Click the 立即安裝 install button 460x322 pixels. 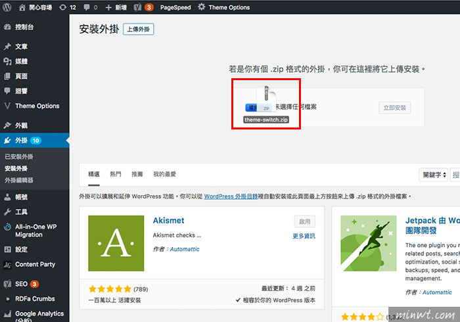click(394, 108)
